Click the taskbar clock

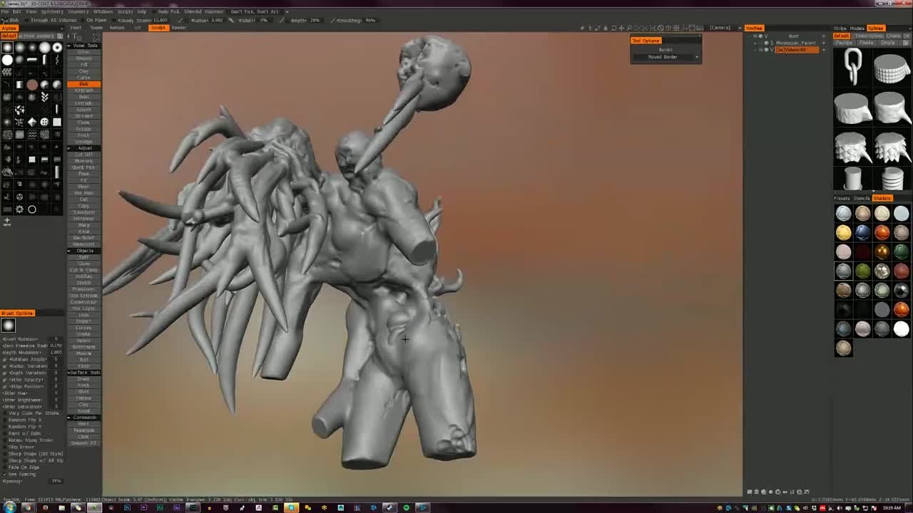coord(892,508)
